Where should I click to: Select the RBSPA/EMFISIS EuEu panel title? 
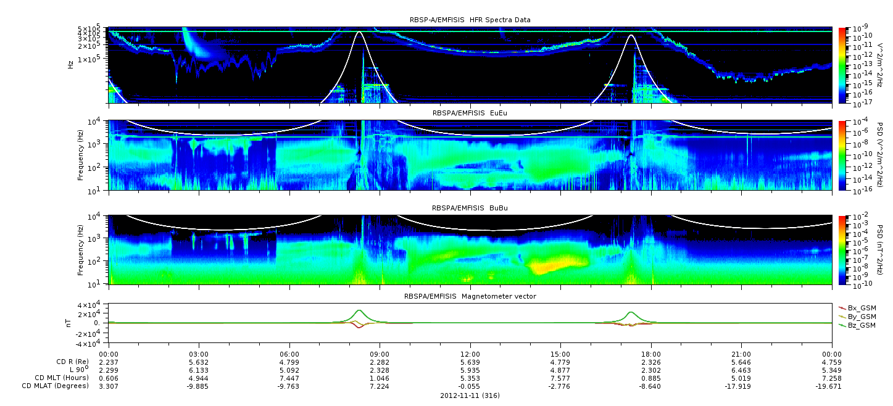click(470, 113)
